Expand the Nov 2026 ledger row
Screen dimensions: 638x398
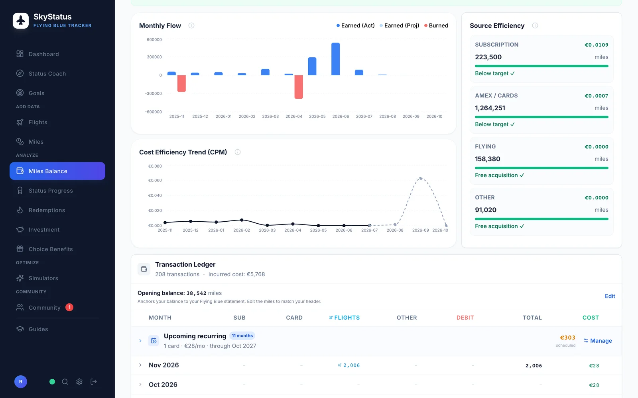[x=140, y=365]
